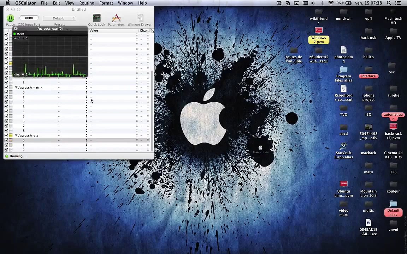Open the battery status showing 96 %
The height and width of the screenshot is (254, 407).
click(344, 3)
